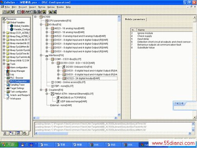Open the Edit menu
This screenshot has height=148, width=197.
(x=14, y=7)
